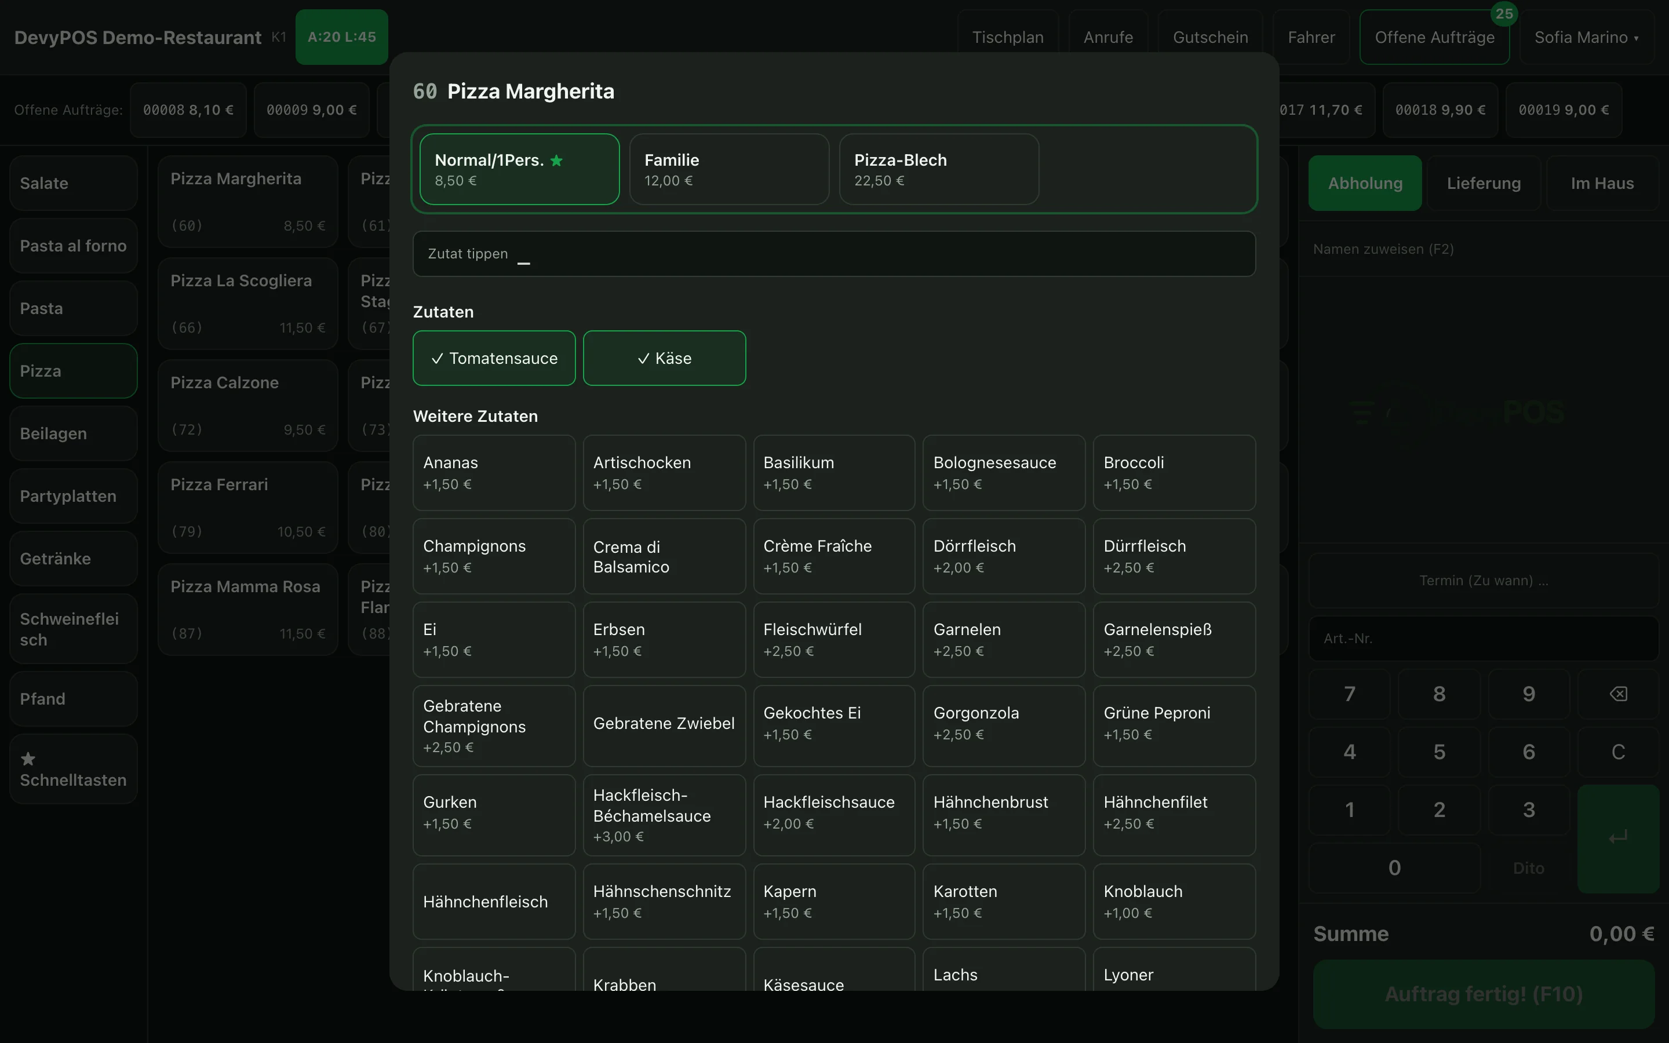Image resolution: width=1669 pixels, height=1043 pixels.
Task: Open order 00019 for 9,00 €
Action: point(1564,110)
